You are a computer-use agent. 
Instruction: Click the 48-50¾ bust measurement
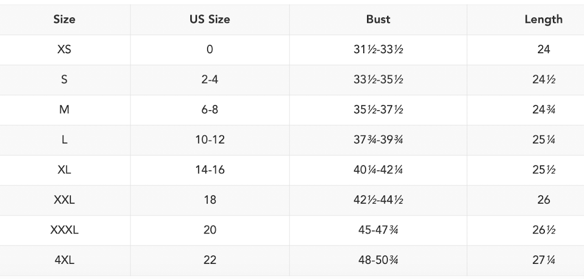(378, 260)
